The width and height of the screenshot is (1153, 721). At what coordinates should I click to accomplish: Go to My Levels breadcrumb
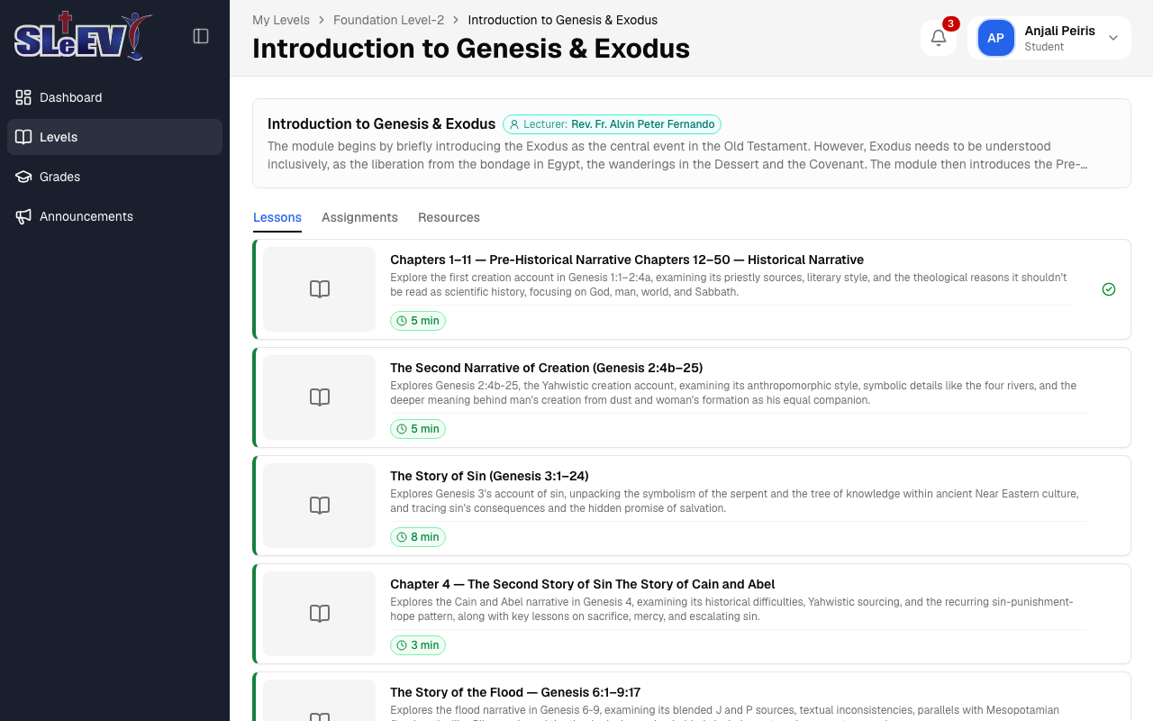281,20
